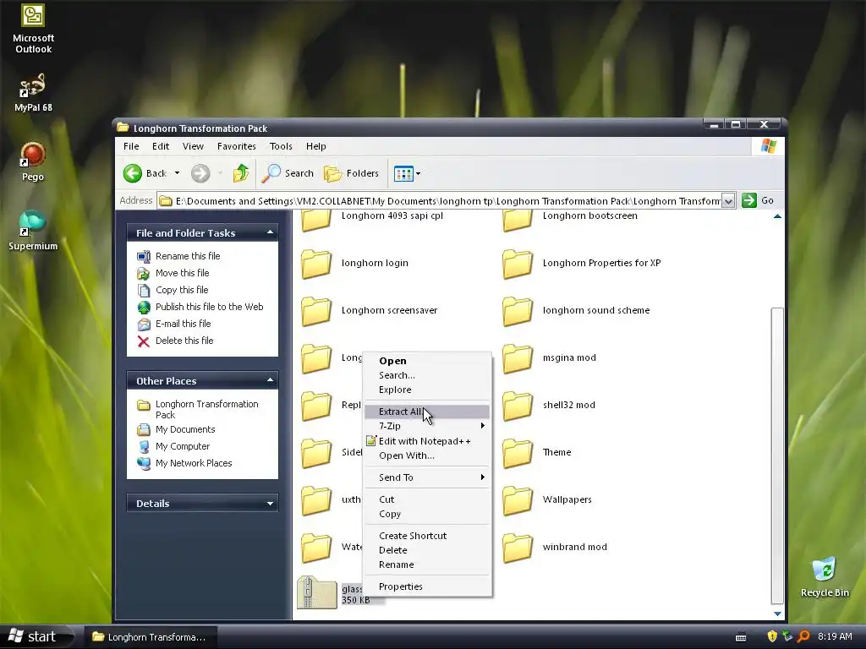Choose Open in the context menu
Viewport: 866px width, 649px height.
click(427, 361)
